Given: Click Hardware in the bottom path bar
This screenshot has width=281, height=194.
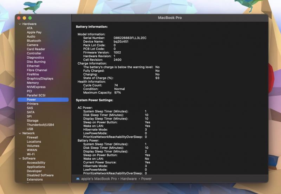Looking at the screenshot, I should pyautogui.click(x=129, y=179).
